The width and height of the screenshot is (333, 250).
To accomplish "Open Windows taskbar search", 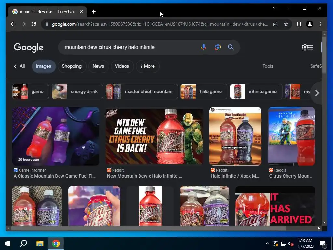I will coord(23,243).
